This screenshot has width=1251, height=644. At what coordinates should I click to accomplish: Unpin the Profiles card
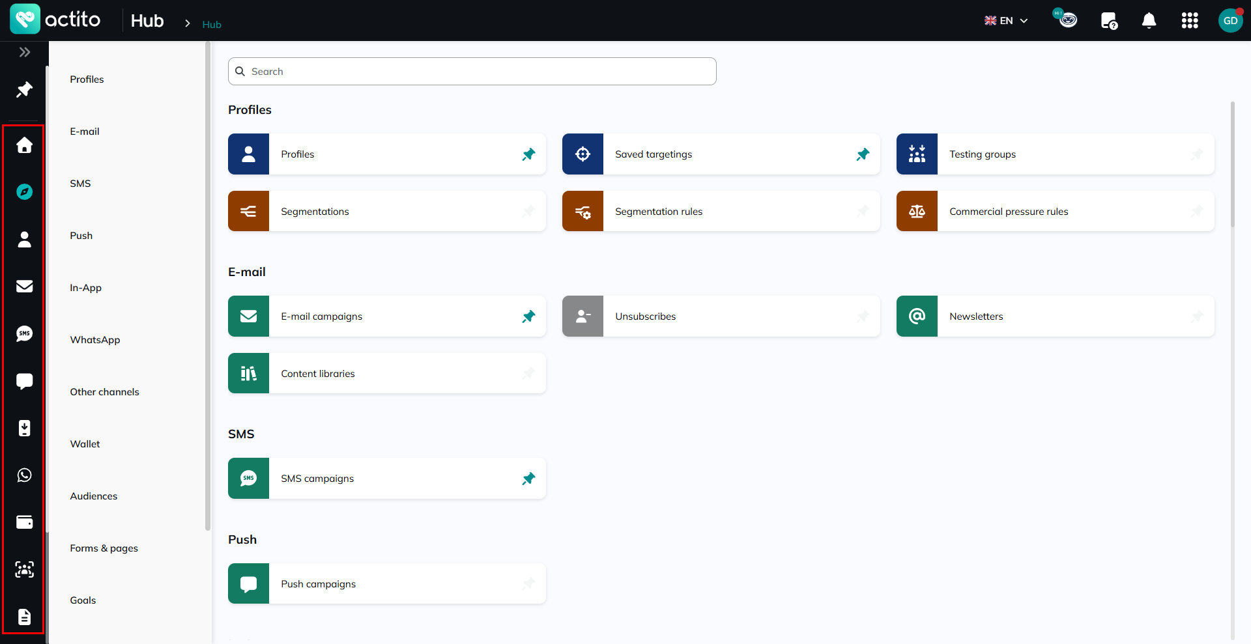[x=528, y=154]
